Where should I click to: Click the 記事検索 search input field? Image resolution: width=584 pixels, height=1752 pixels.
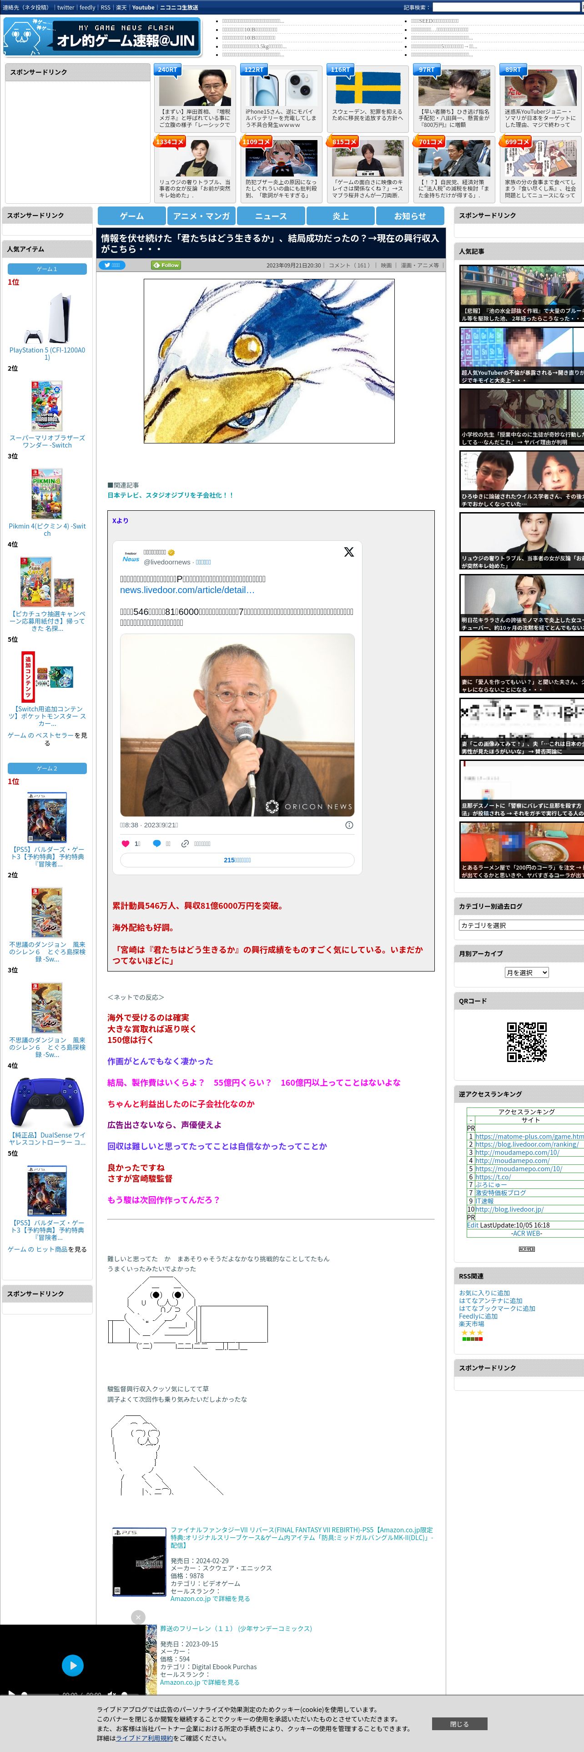click(506, 7)
